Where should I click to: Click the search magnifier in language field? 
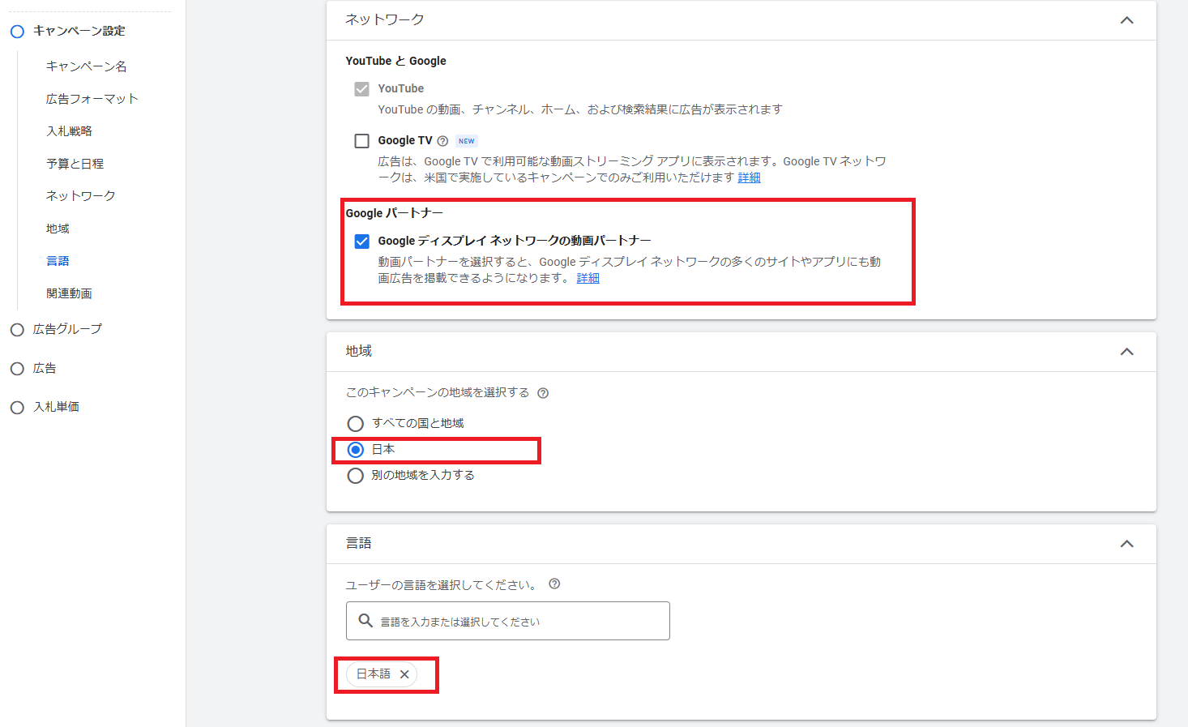click(365, 621)
